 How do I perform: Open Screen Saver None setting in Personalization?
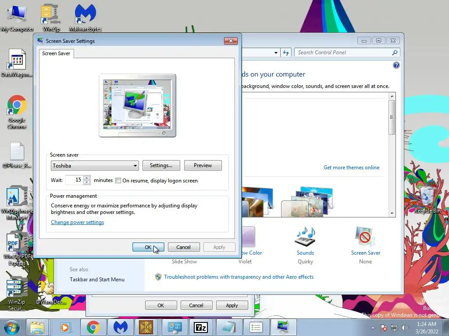click(365, 245)
